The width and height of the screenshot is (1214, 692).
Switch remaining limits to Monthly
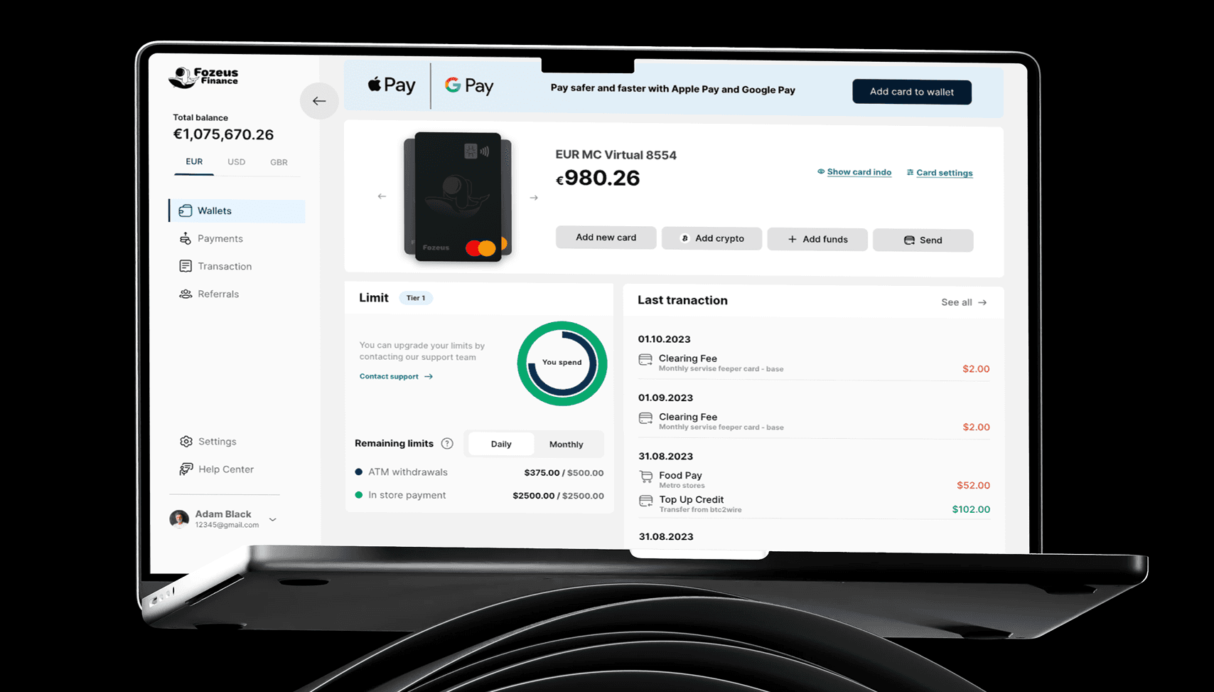(566, 444)
